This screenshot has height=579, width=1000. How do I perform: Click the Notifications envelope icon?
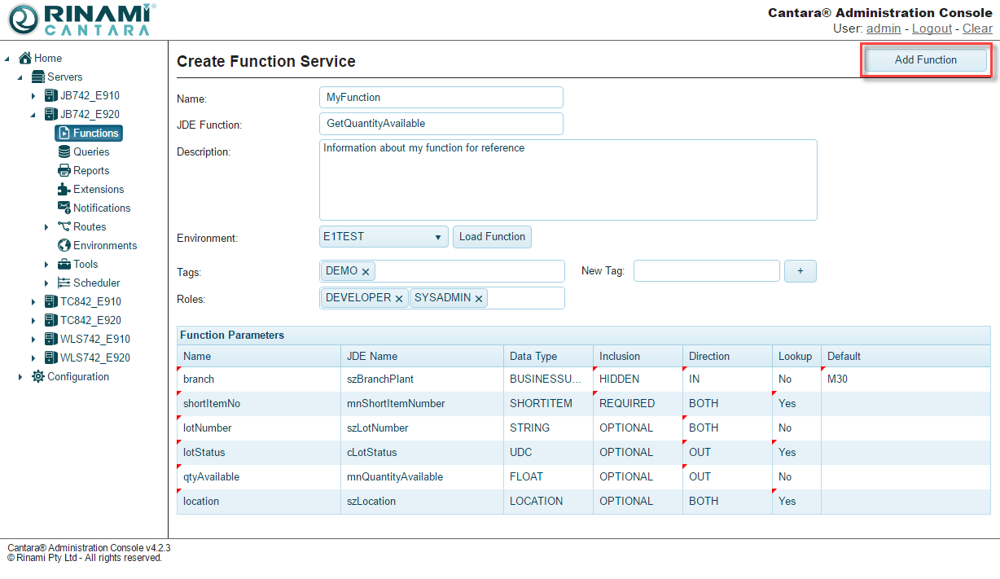[64, 208]
